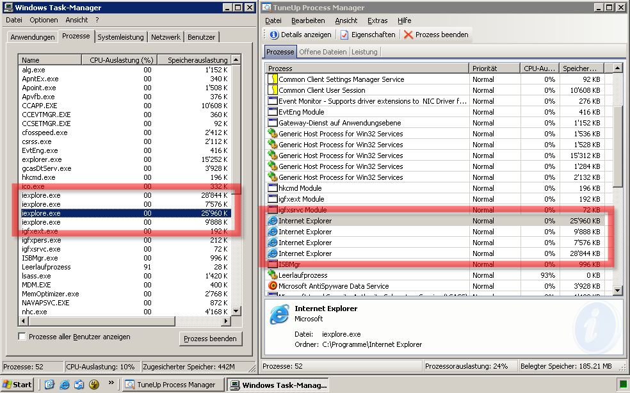Open the Start menu
This screenshot has width=630, height=393.
[x=17, y=385]
